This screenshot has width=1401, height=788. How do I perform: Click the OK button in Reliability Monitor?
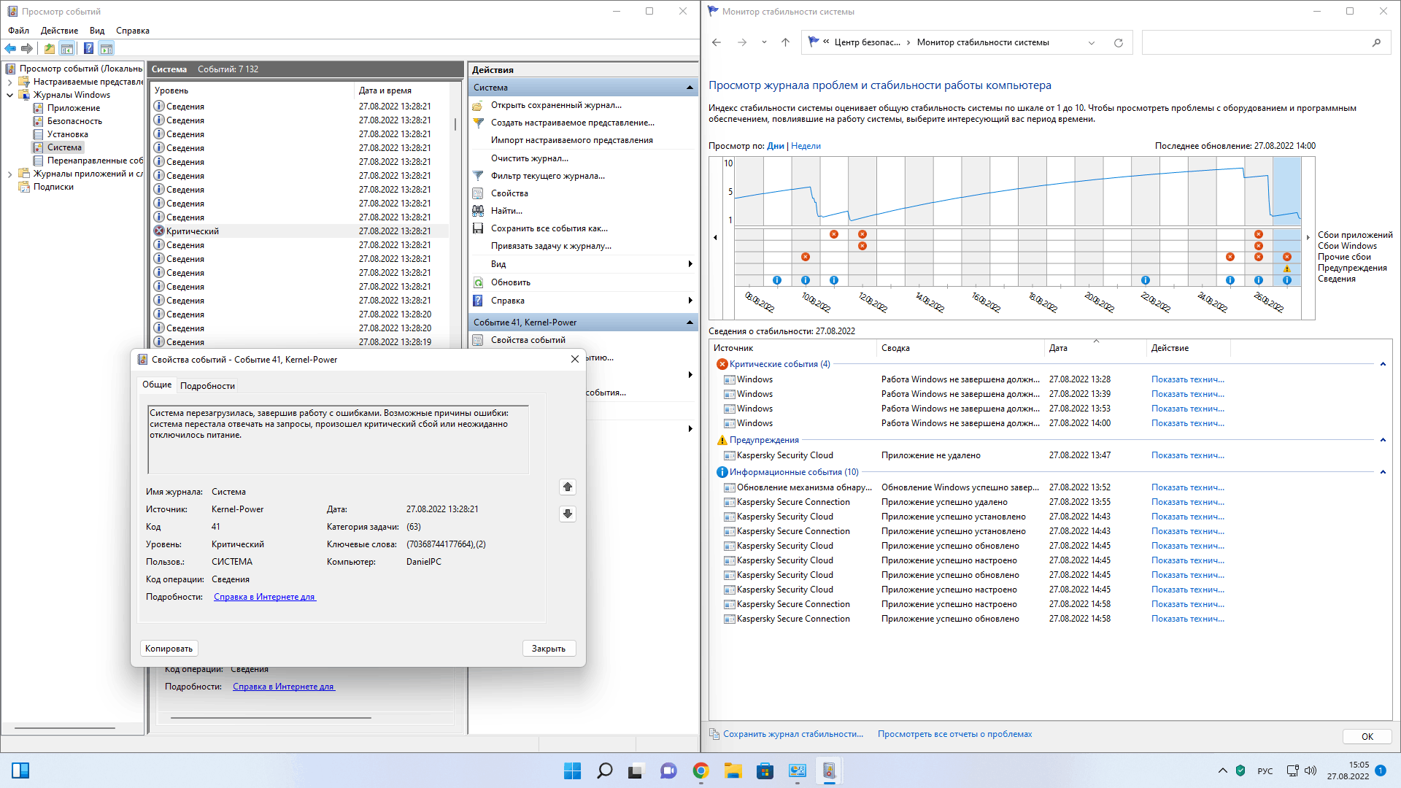tap(1367, 736)
